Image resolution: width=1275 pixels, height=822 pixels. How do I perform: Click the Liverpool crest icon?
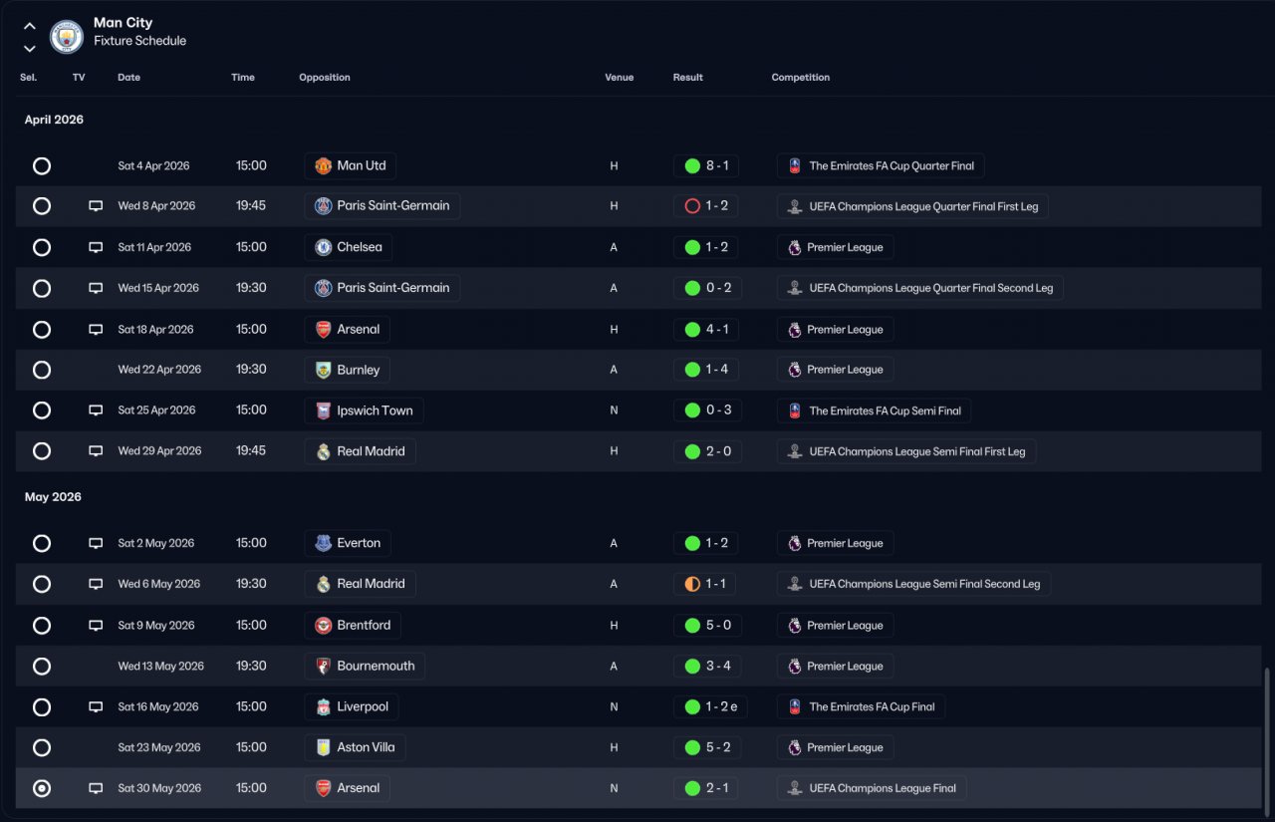[323, 707]
